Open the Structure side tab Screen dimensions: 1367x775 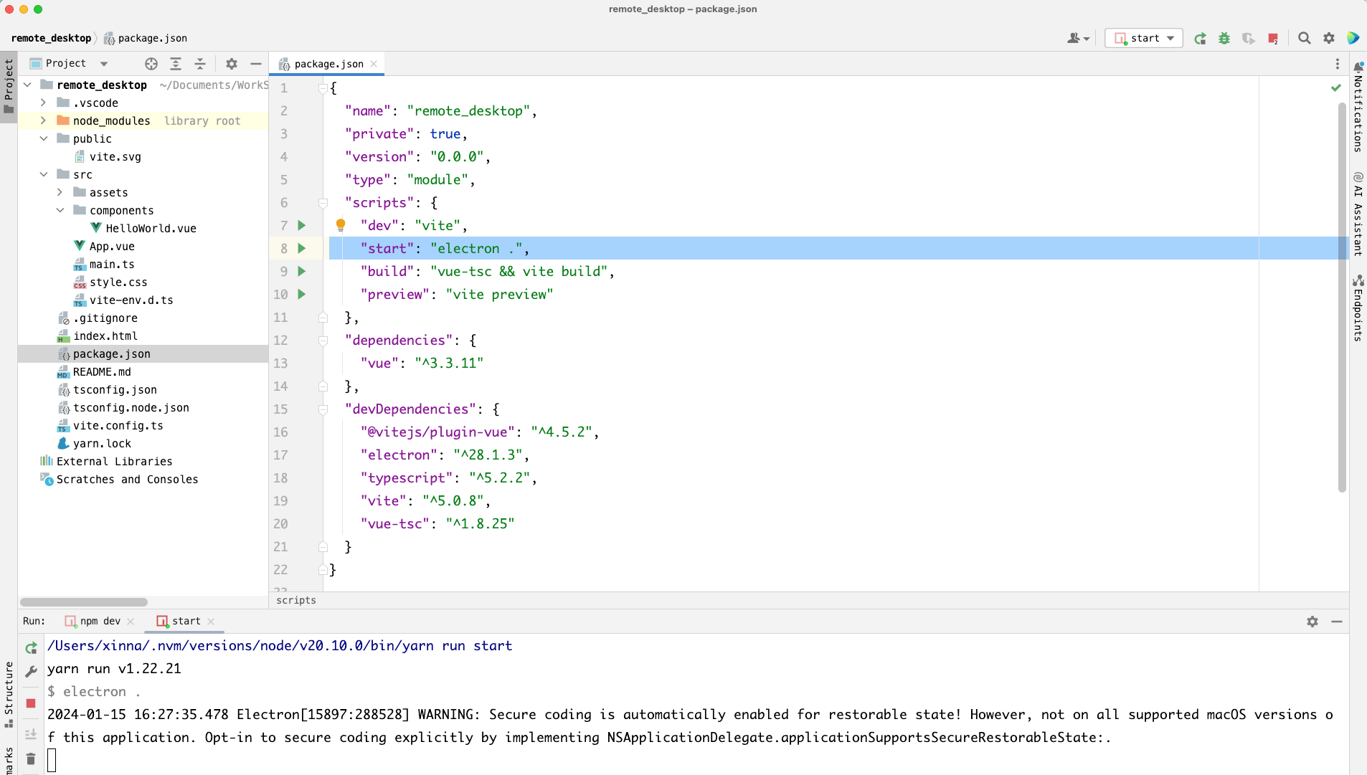pyautogui.click(x=9, y=694)
